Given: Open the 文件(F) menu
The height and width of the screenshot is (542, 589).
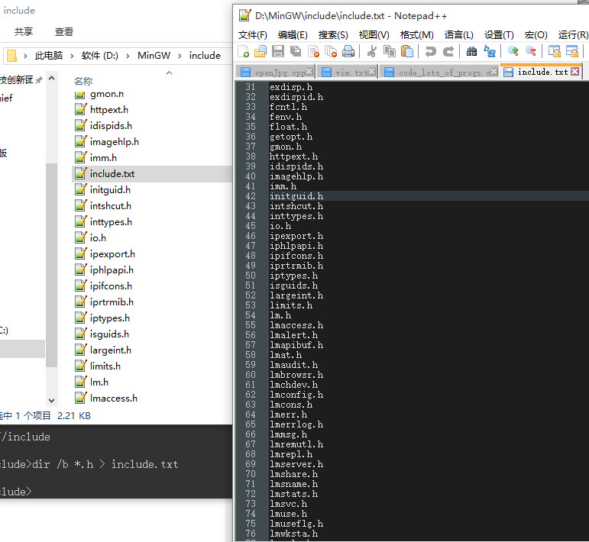Looking at the screenshot, I should [x=252, y=35].
